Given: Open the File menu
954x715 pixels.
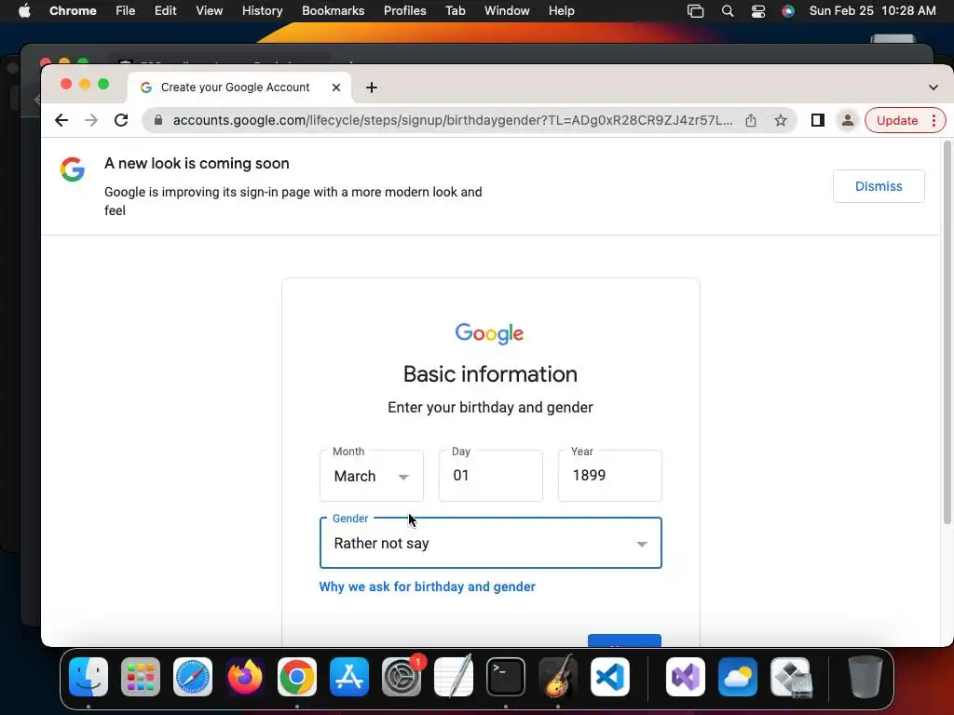Looking at the screenshot, I should point(126,11).
